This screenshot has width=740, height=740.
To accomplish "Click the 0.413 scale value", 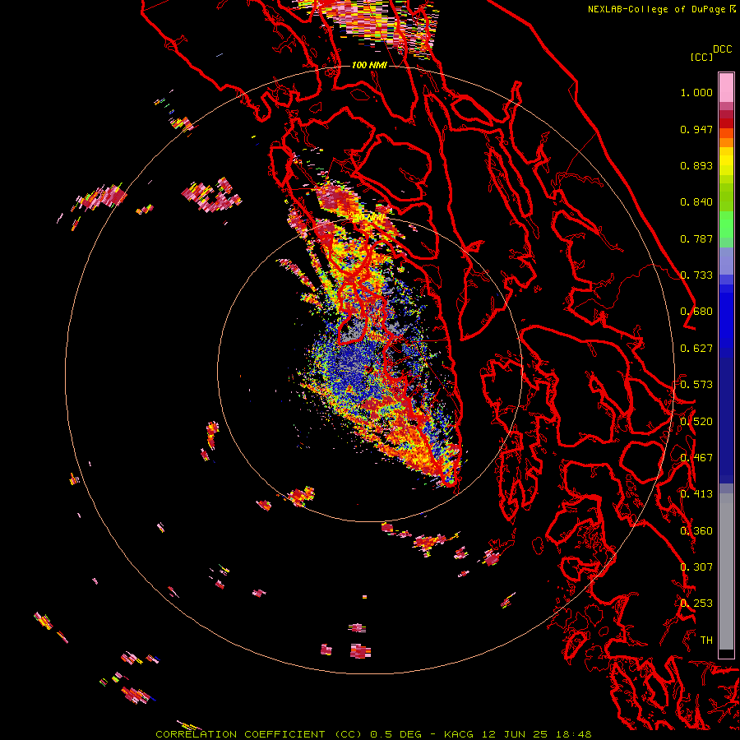I will click(696, 494).
